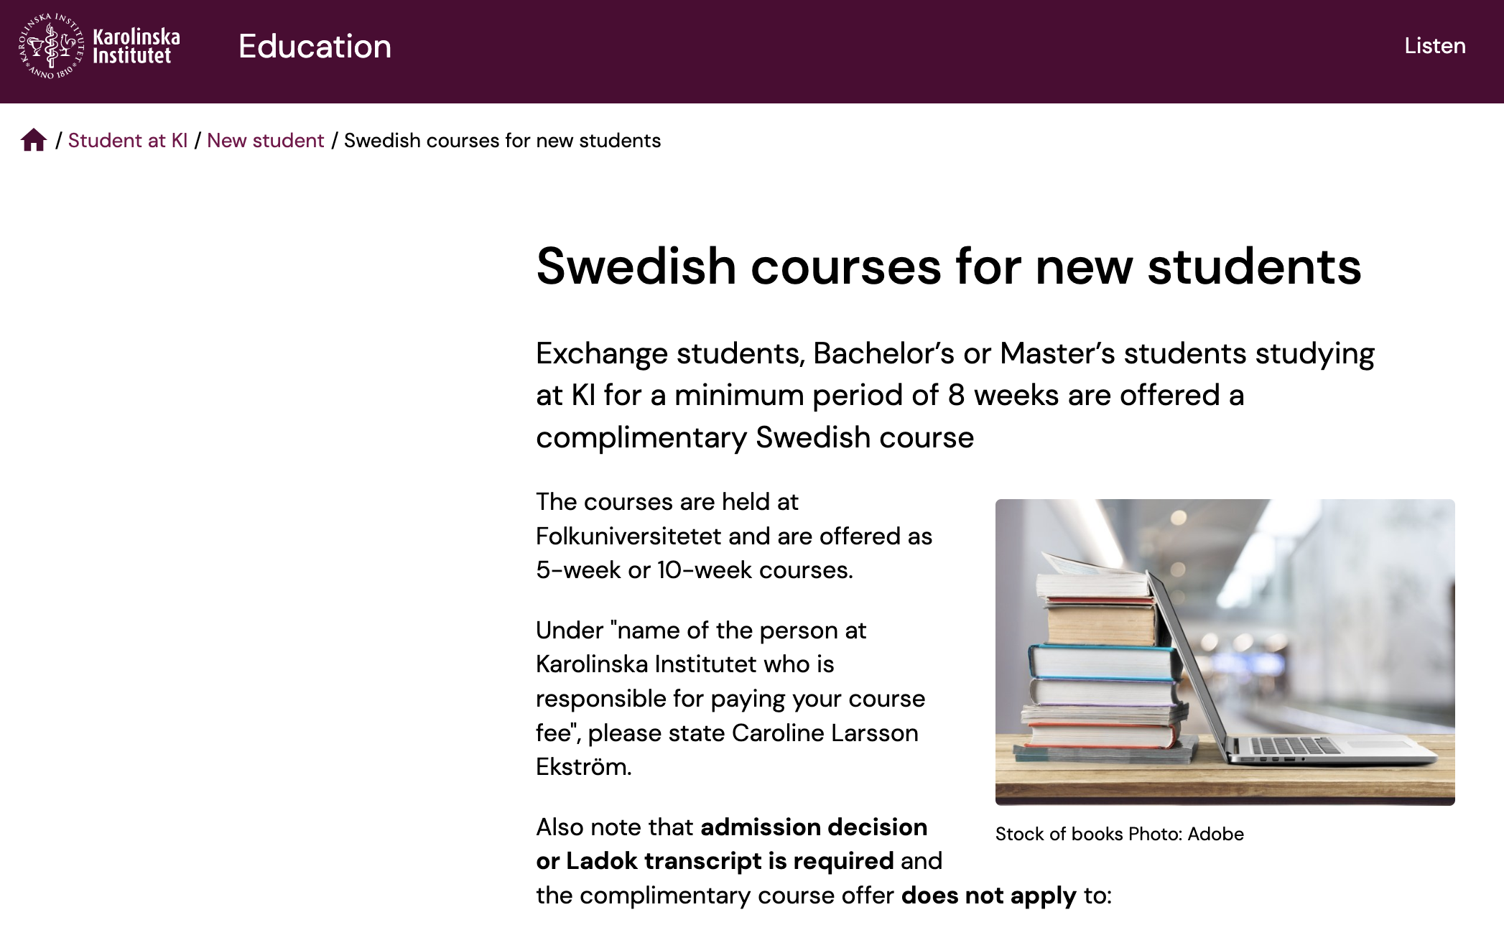Open the Student at KI breadcrumb link
This screenshot has width=1504, height=925.
click(x=128, y=140)
